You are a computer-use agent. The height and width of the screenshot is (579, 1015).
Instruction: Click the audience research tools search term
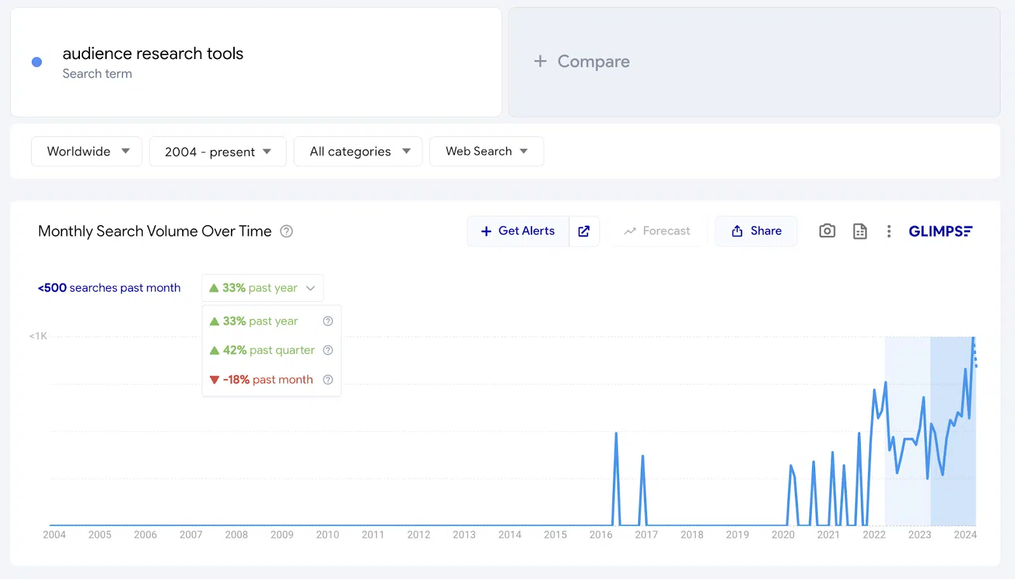click(x=153, y=53)
